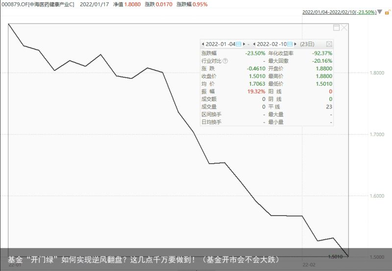Step end date 2022-02-10 forward one day
Image resolution: width=392 pixels, height=271 pixels.
(x=295, y=44)
